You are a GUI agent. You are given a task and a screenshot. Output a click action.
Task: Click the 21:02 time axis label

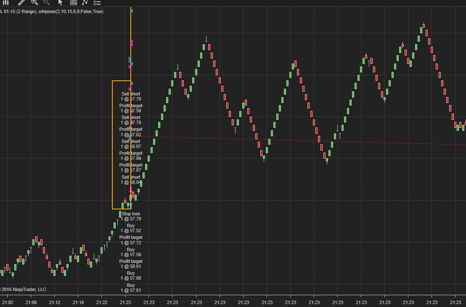point(7,302)
